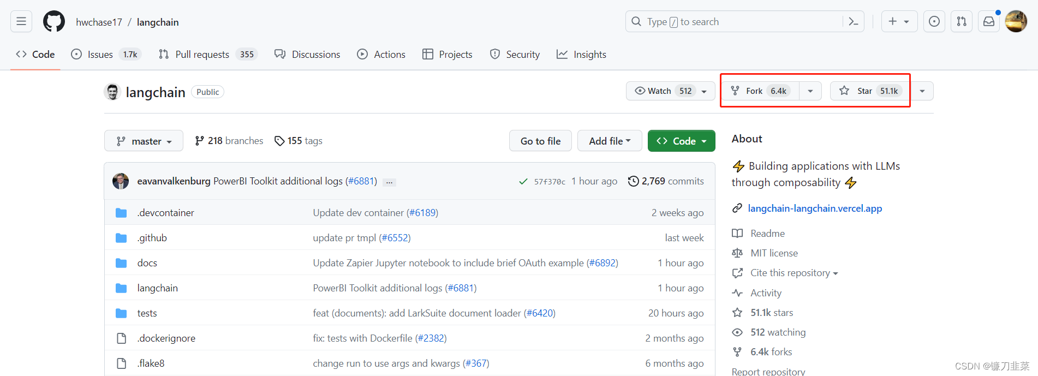Open the hwchase17 owner link
This screenshot has height=376, width=1038.
coord(99,22)
